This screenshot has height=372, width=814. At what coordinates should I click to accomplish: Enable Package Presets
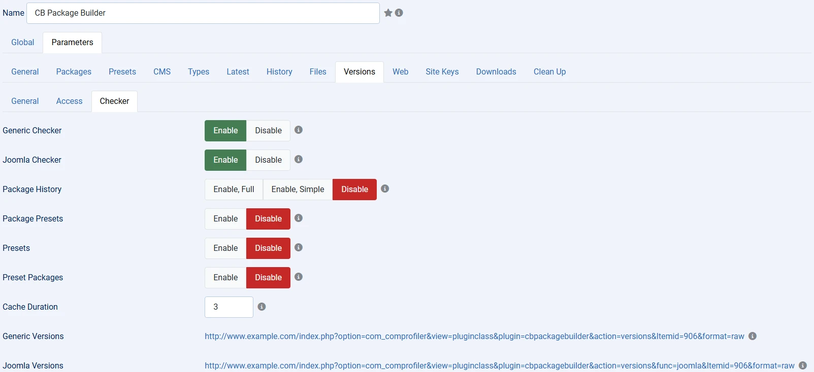[x=225, y=219]
